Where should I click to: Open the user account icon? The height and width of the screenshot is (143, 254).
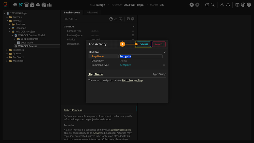click(243, 5)
